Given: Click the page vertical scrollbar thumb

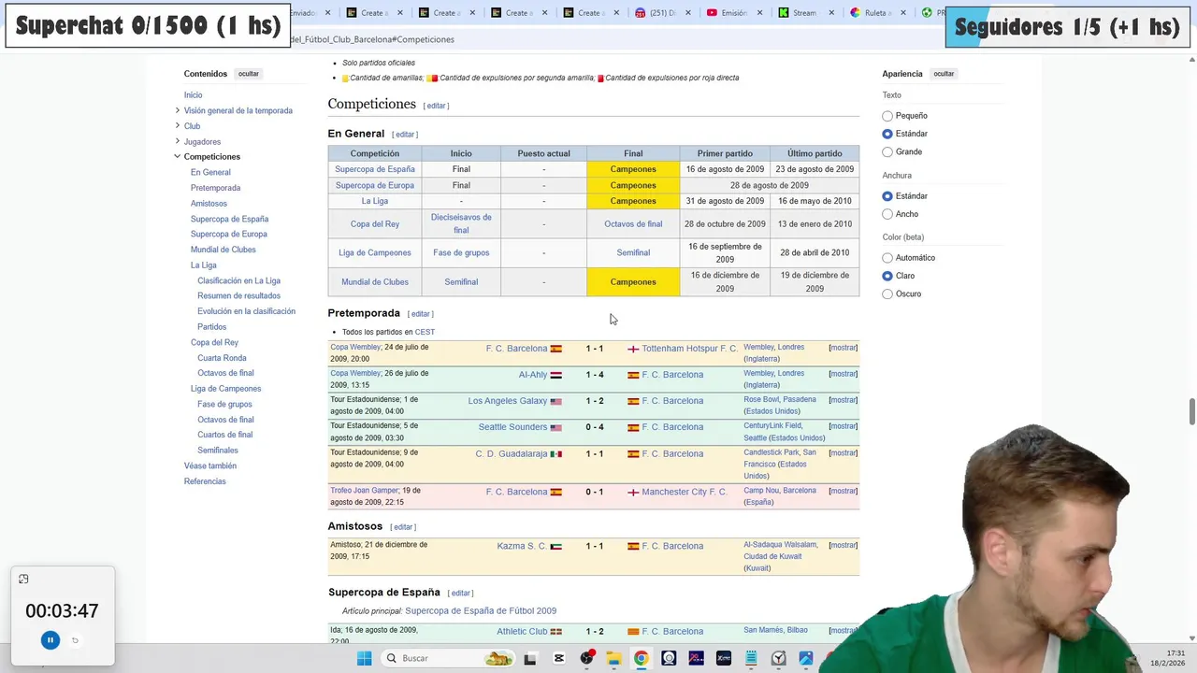Looking at the screenshot, I should (1191, 410).
